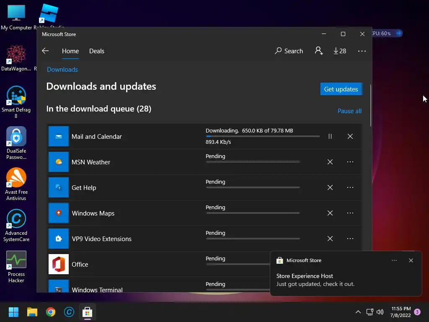The image size is (429, 322).
Task: Switch to the Deals tab
Action: [97, 51]
